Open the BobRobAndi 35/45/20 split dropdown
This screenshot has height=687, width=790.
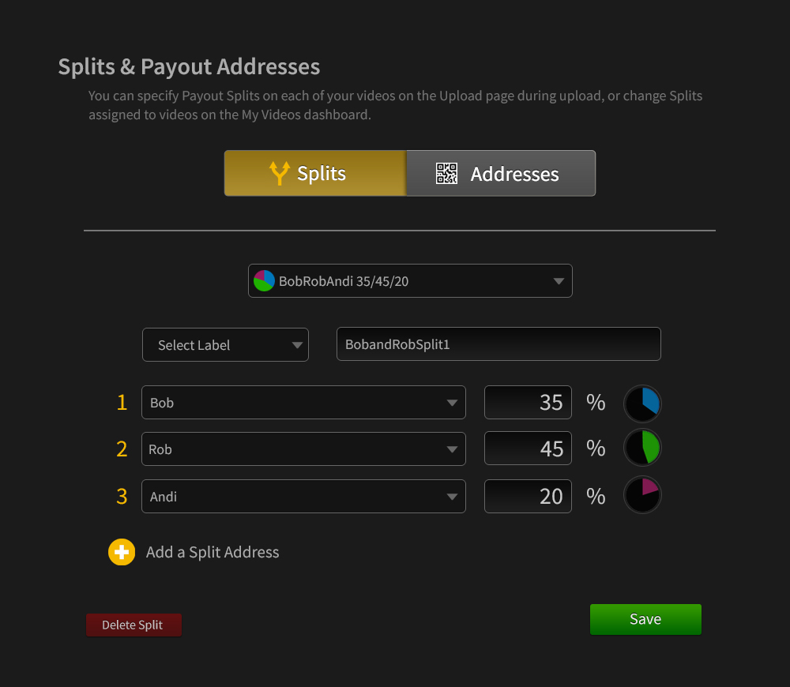[410, 280]
